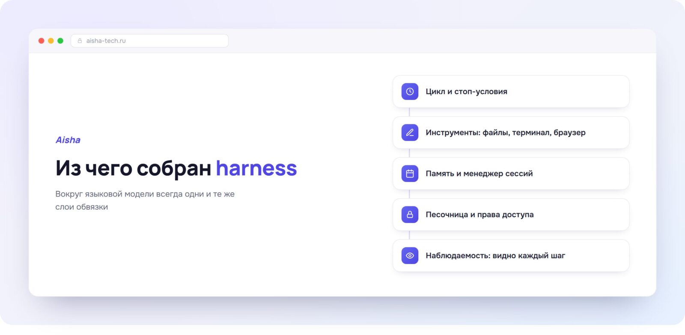
Task: Click the lock icon beside Песочница и права доступа
Action: point(410,215)
